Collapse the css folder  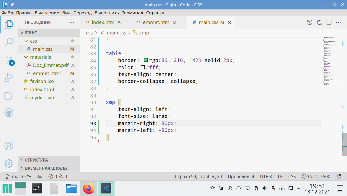[33, 41]
